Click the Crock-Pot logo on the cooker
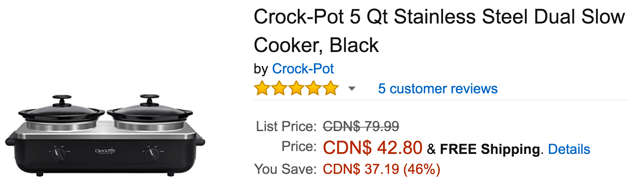The width and height of the screenshot is (627, 181). [x=105, y=151]
